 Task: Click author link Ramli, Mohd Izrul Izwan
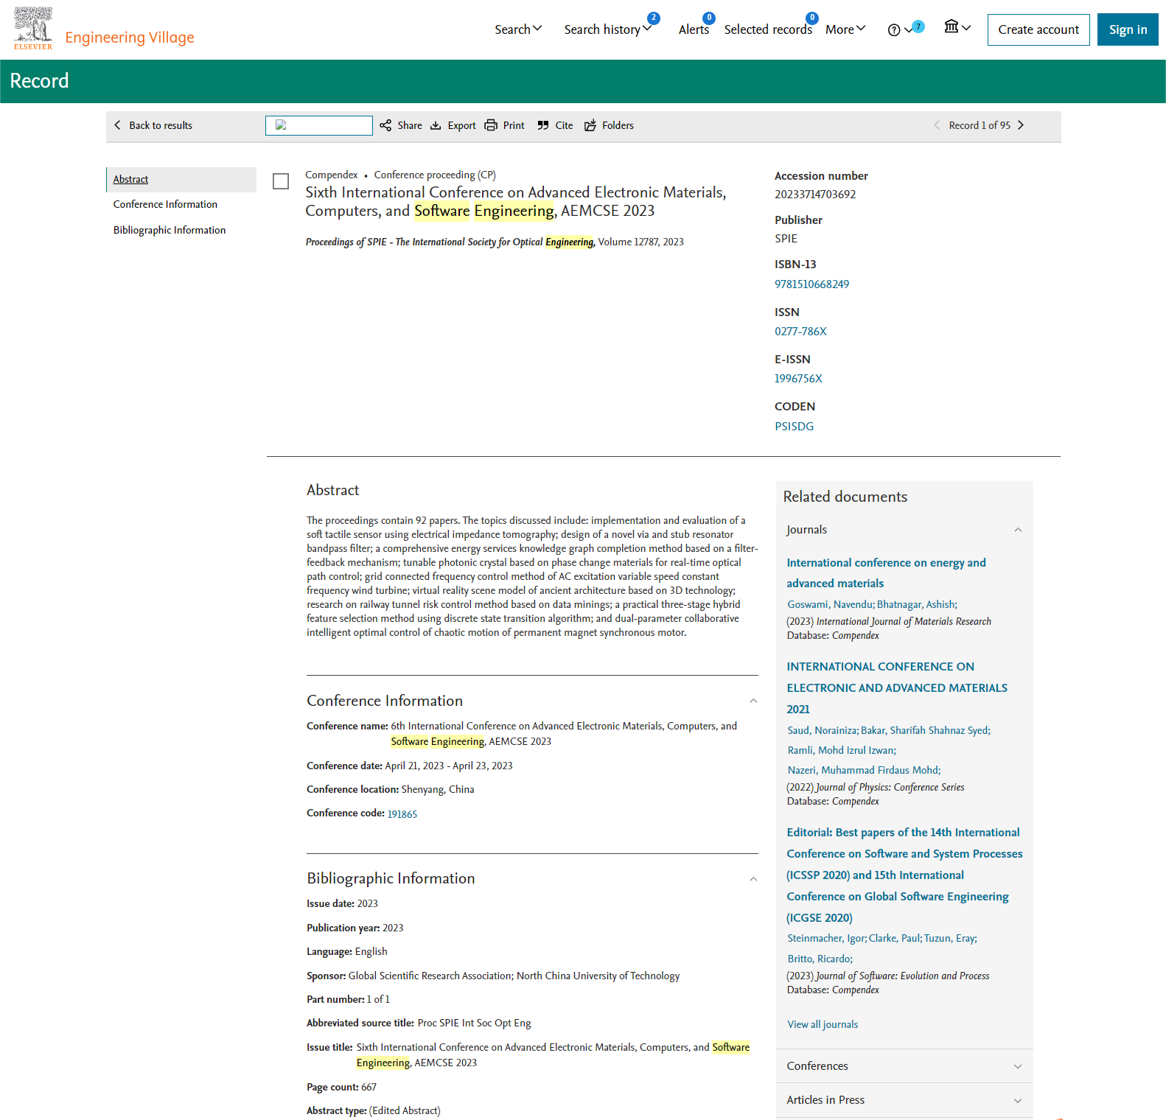(x=841, y=750)
